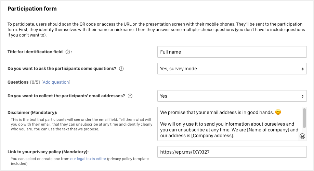Screen dimensions: 314x171
Task: Click the Questions [0/5] counter label
Action: coord(24,82)
